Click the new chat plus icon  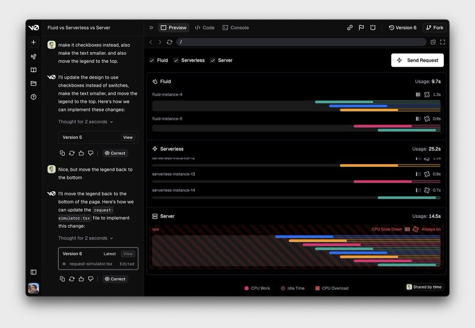tap(33, 42)
